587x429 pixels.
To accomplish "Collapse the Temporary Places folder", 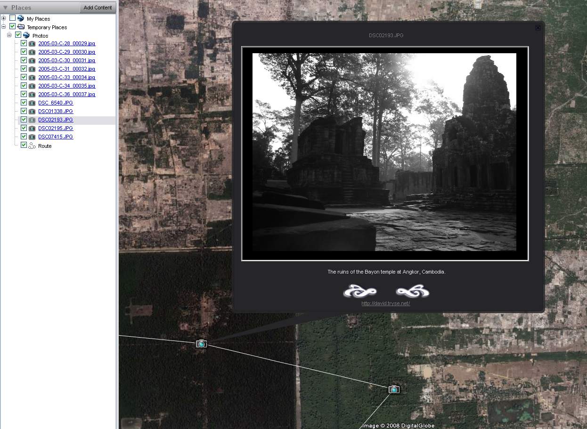I will pyautogui.click(x=4, y=27).
